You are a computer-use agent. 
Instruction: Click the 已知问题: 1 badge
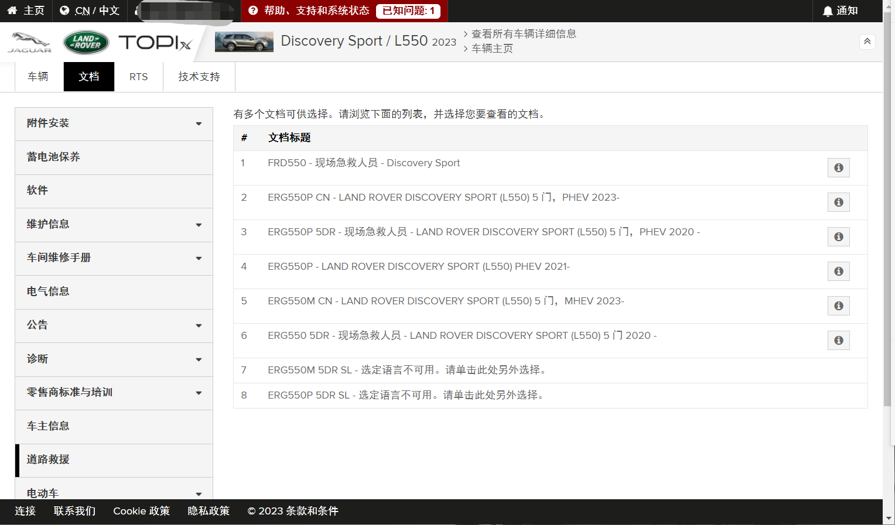click(408, 11)
